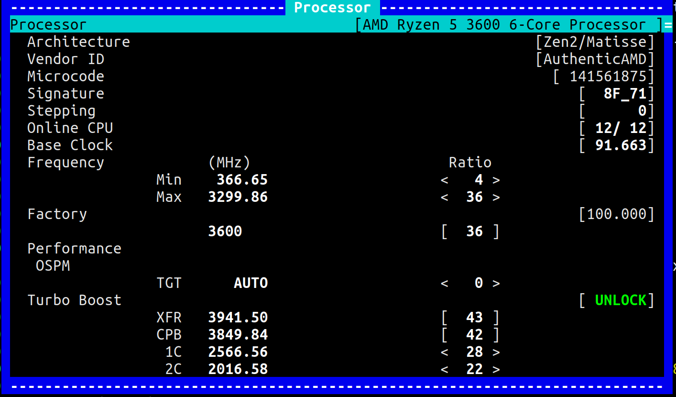The height and width of the screenshot is (397, 676).
Task: Click the AuthenticAMD vendor value
Action: click(595, 59)
